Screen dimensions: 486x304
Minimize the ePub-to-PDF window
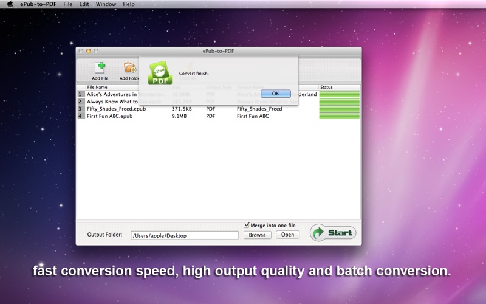pos(88,51)
